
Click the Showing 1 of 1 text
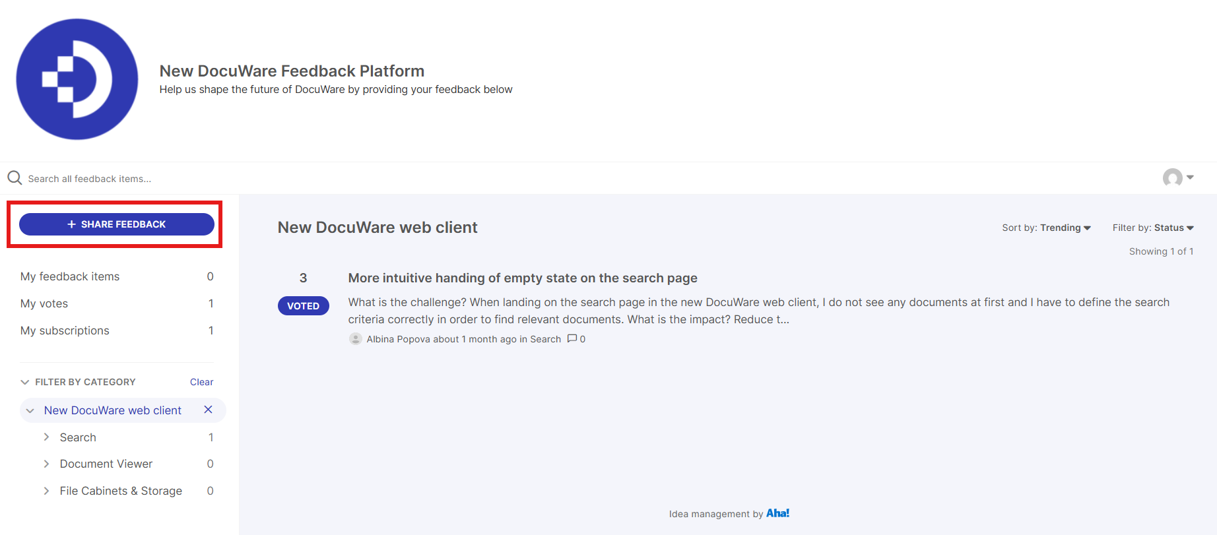tap(1161, 251)
